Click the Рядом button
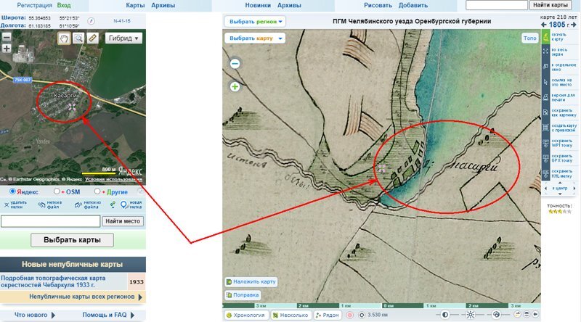The height and width of the screenshot is (322, 581). [x=328, y=315]
